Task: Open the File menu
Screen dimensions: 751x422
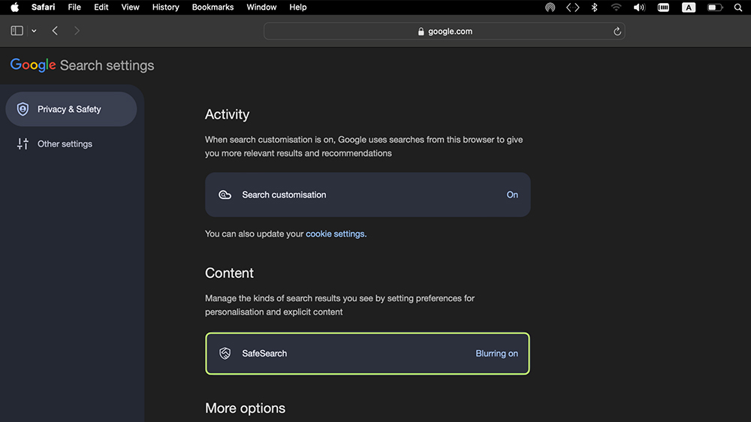Action: tap(74, 8)
